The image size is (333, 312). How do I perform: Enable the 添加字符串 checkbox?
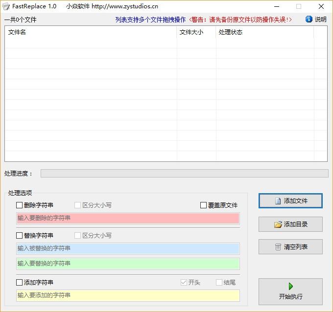click(x=19, y=282)
